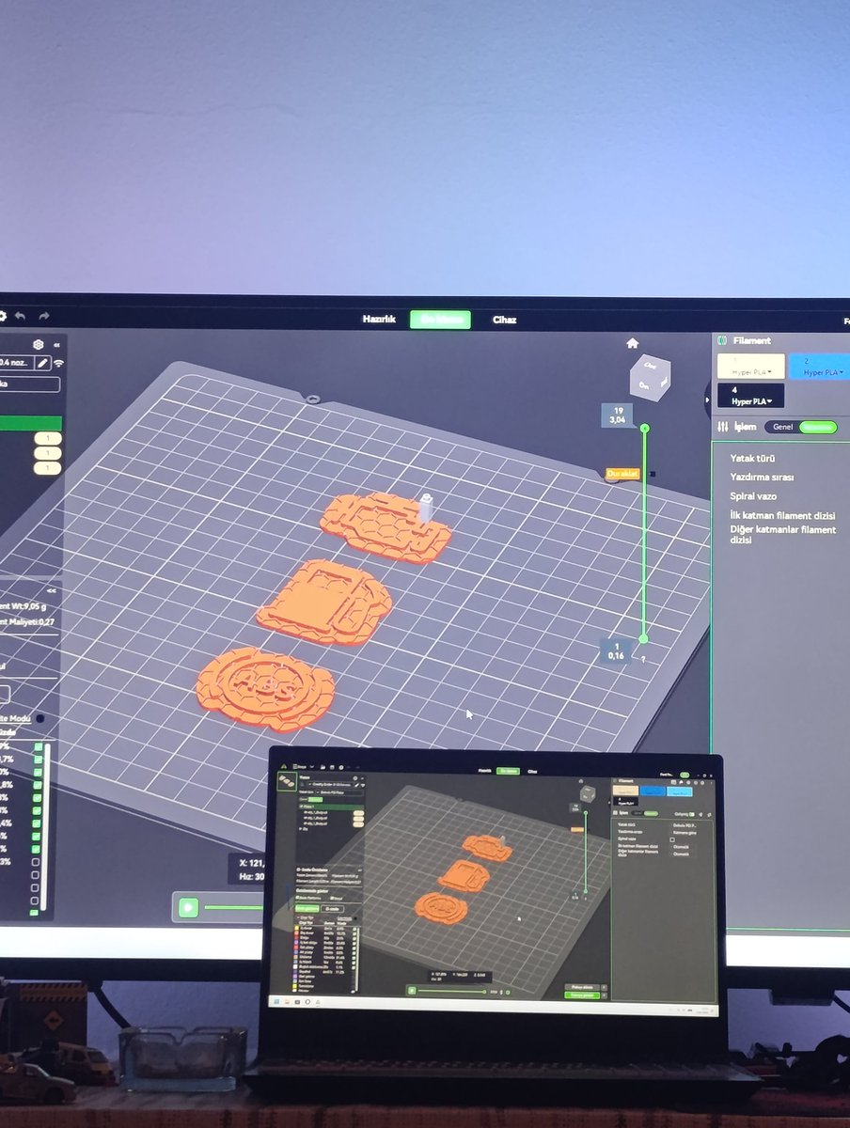Click the İşlem sliders icon

point(723,427)
